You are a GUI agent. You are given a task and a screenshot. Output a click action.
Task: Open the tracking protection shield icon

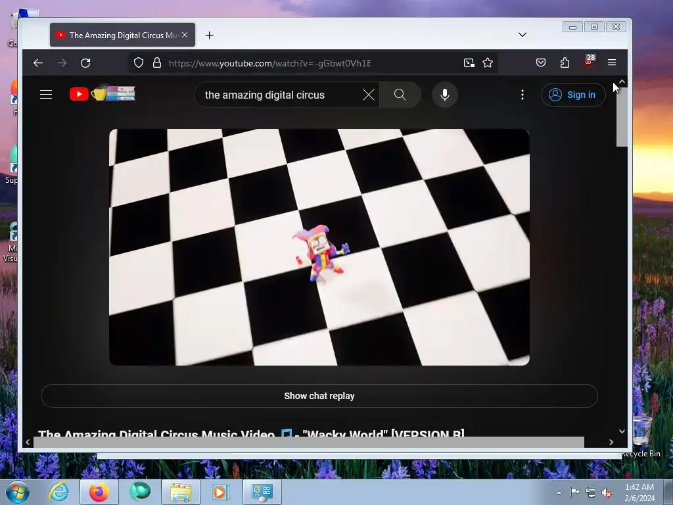coord(139,62)
